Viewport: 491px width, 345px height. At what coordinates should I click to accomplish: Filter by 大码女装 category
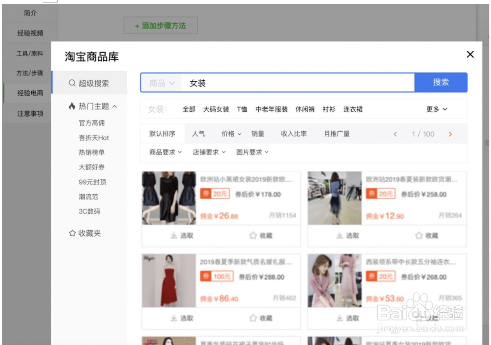click(216, 109)
